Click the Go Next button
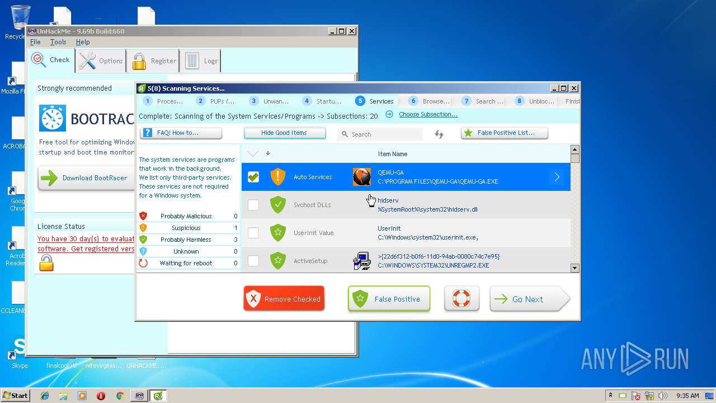 click(530, 299)
